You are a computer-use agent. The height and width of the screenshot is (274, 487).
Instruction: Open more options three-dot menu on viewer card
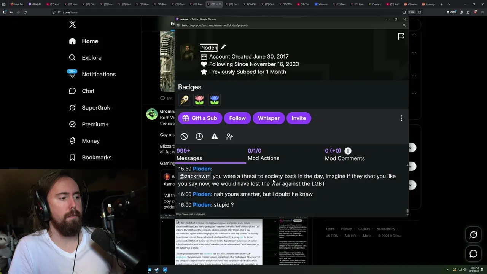click(401, 118)
